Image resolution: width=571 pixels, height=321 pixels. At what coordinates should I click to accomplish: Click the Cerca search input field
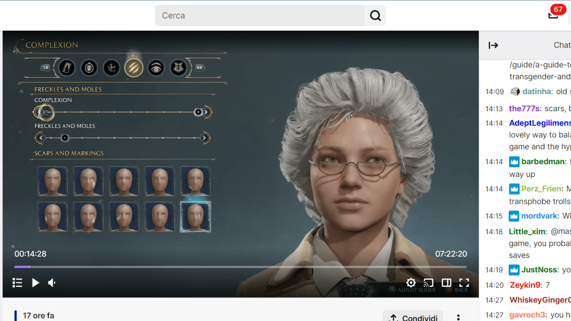[x=260, y=16]
